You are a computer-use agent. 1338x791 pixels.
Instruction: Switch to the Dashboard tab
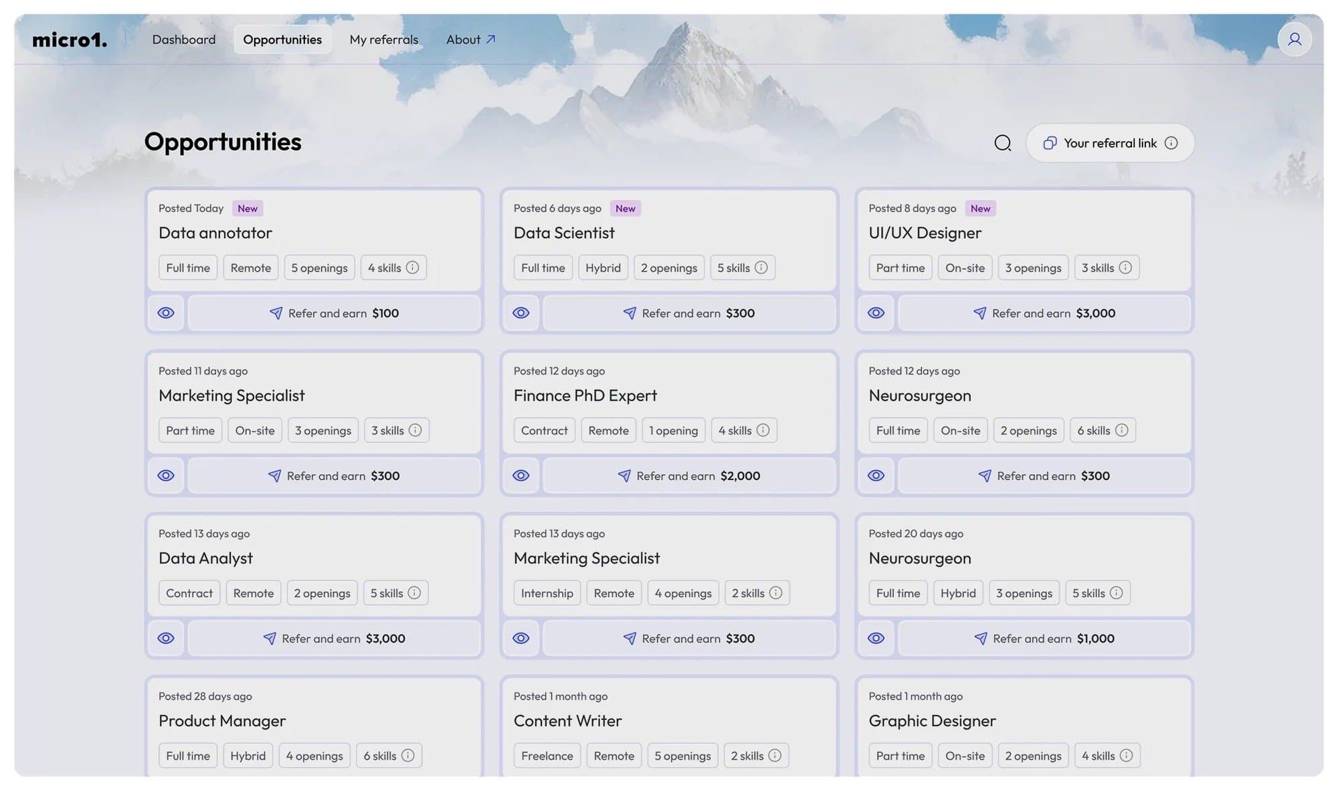(x=184, y=39)
